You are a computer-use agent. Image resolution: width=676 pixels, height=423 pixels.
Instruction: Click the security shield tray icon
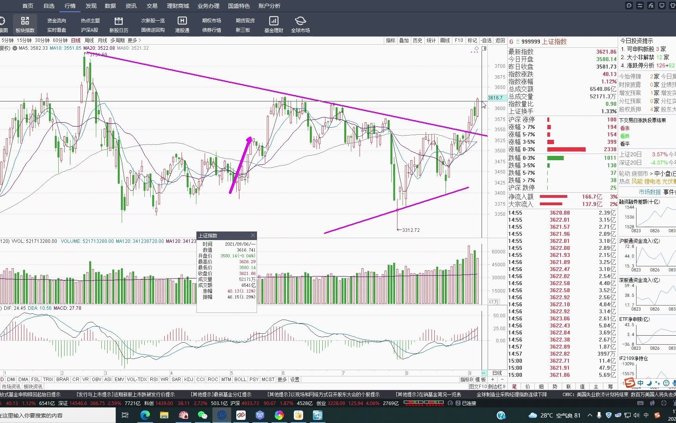pyautogui.click(x=609, y=415)
